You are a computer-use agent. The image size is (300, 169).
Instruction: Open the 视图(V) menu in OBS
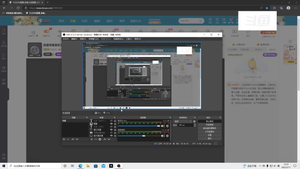coord(83,39)
